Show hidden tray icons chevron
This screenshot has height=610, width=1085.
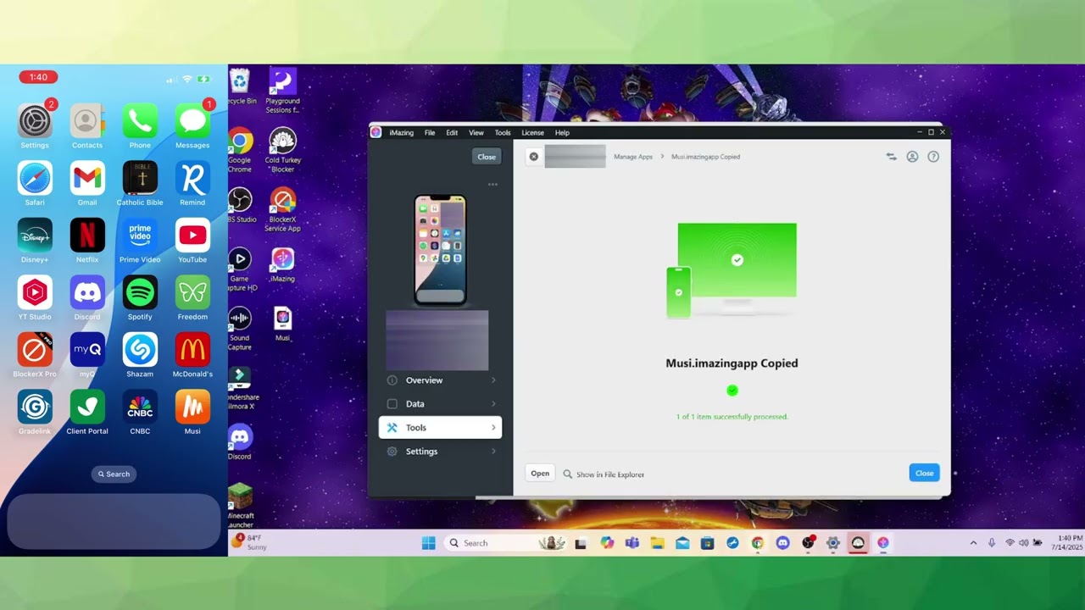tap(973, 543)
